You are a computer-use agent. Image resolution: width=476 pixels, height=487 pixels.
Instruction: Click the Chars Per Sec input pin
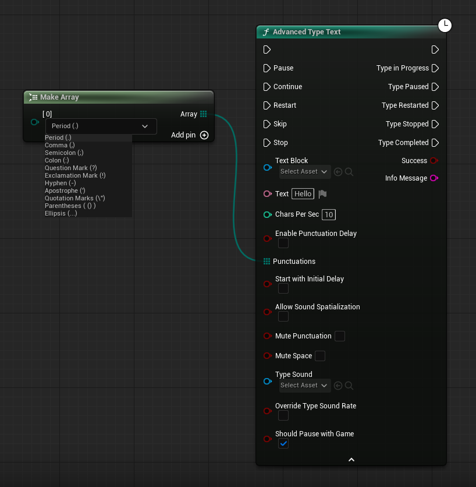click(x=268, y=214)
